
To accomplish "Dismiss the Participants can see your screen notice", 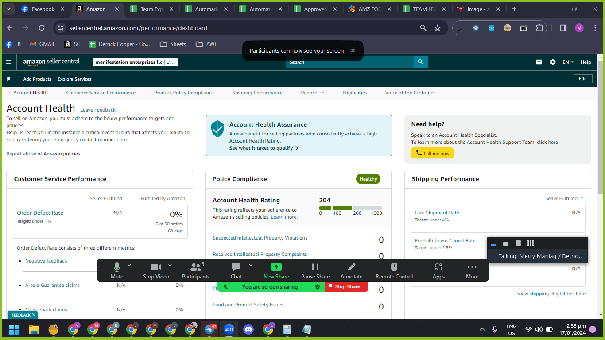I will click(353, 50).
